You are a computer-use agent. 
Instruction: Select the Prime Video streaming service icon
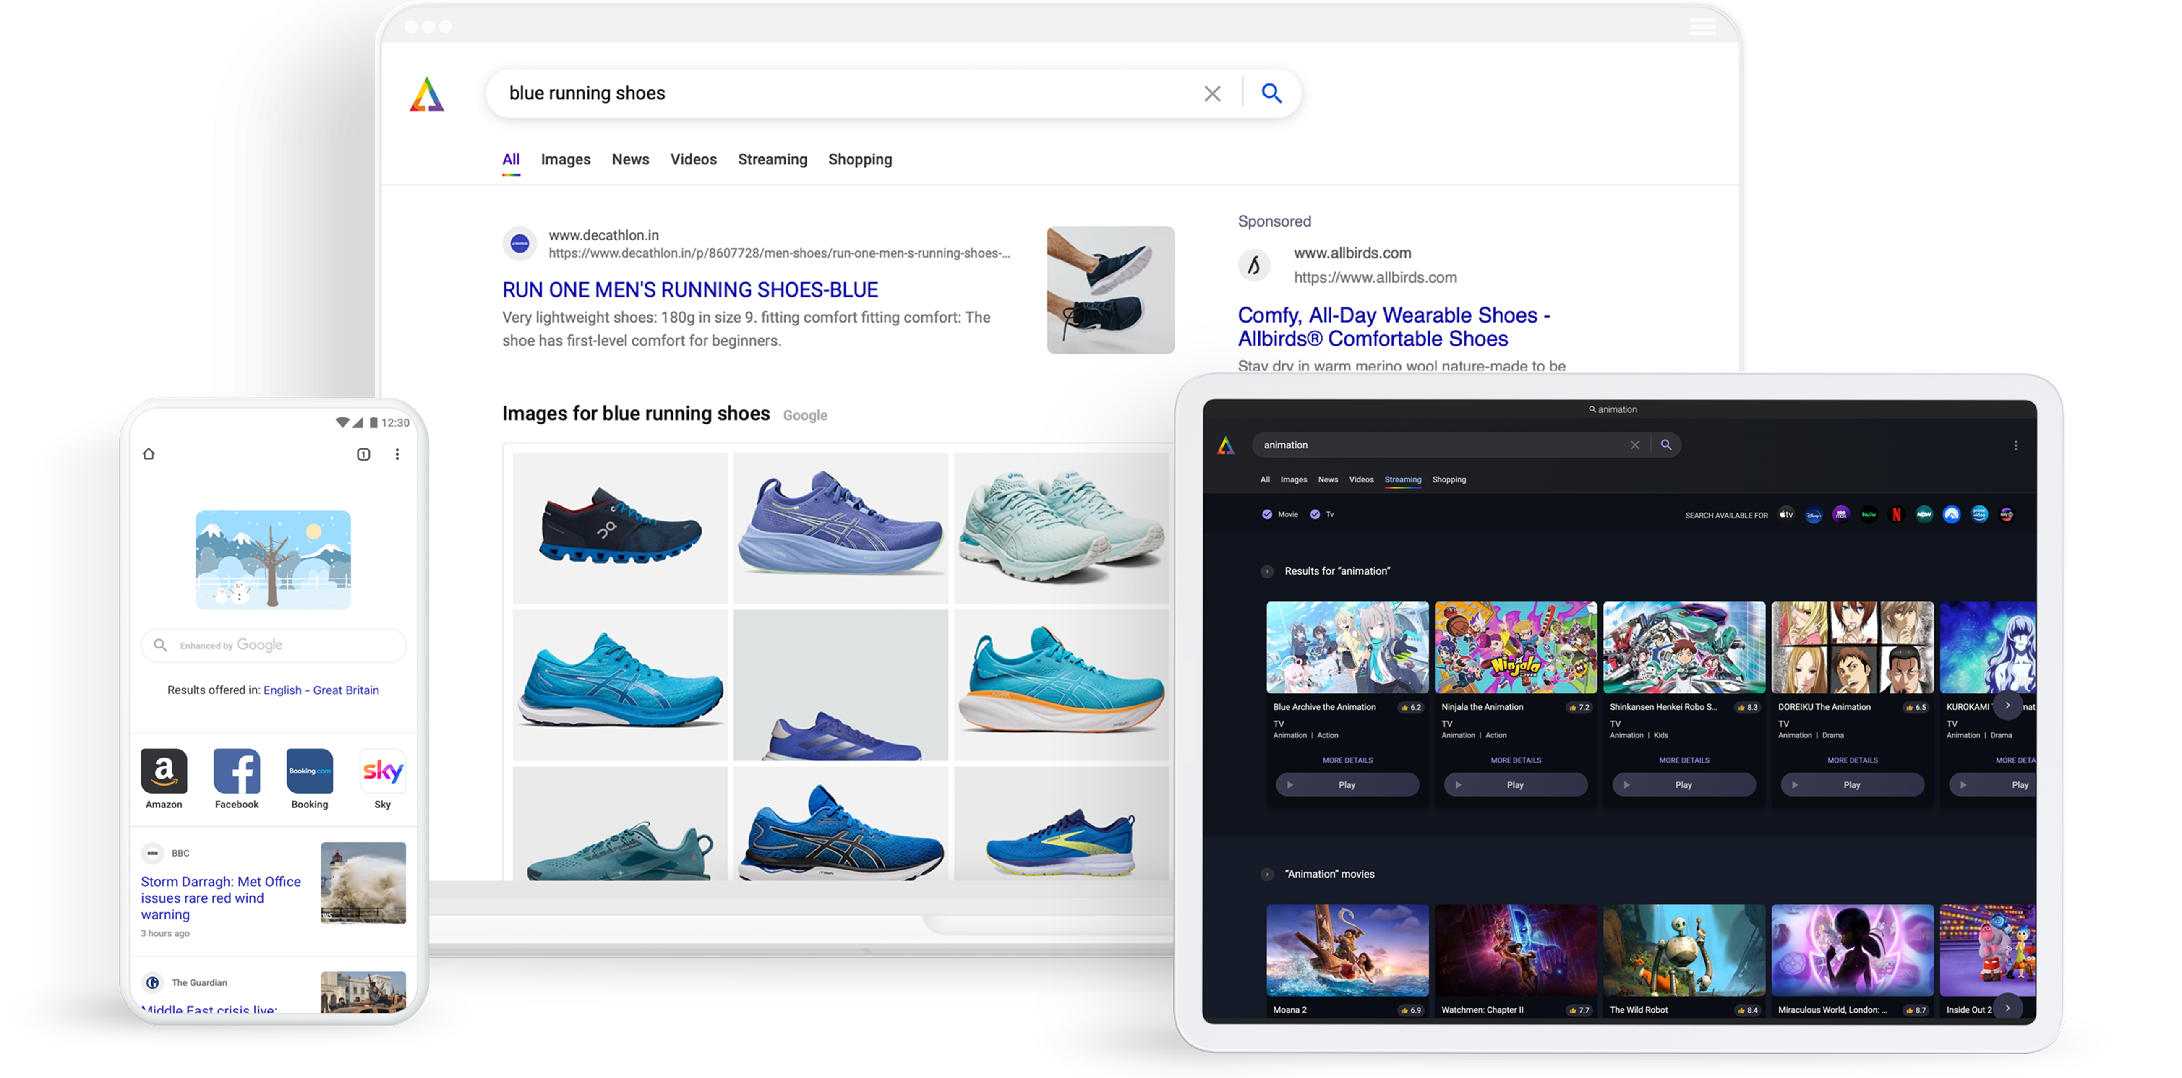(x=1980, y=514)
